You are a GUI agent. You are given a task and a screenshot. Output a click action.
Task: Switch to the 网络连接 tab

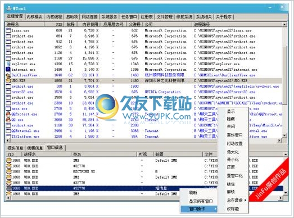(89, 17)
